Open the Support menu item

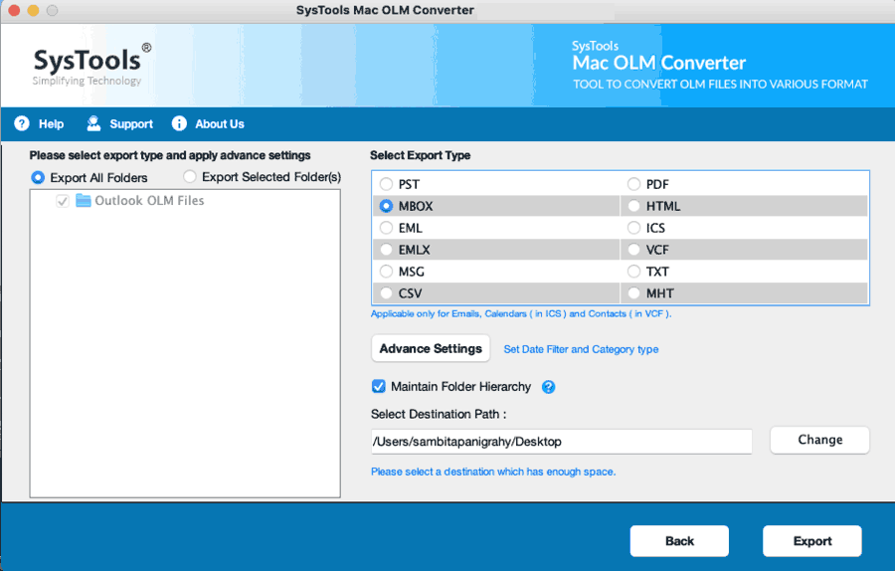(x=131, y=124)
